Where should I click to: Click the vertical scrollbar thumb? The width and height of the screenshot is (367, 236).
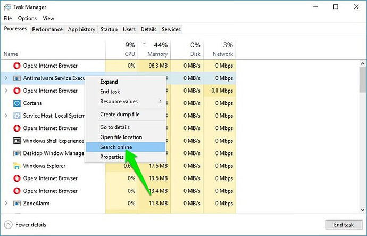[x=363, y=80]
